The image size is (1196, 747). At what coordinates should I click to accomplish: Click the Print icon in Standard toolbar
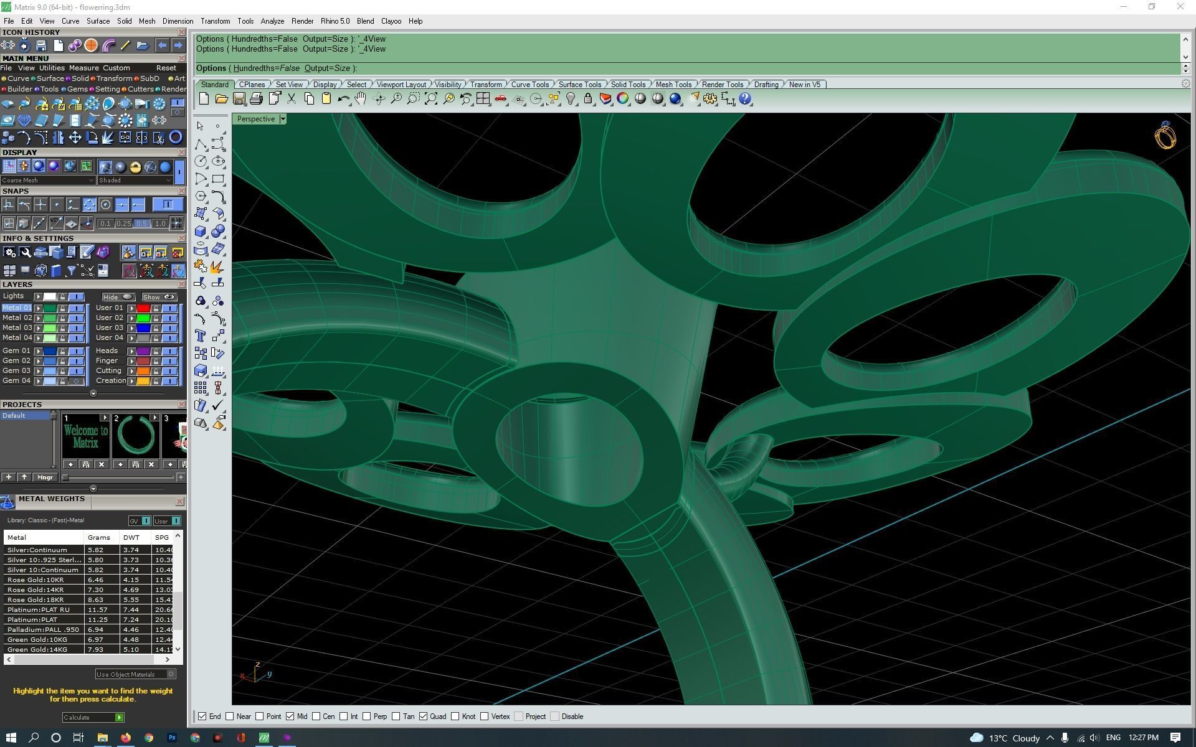(256, 99)
